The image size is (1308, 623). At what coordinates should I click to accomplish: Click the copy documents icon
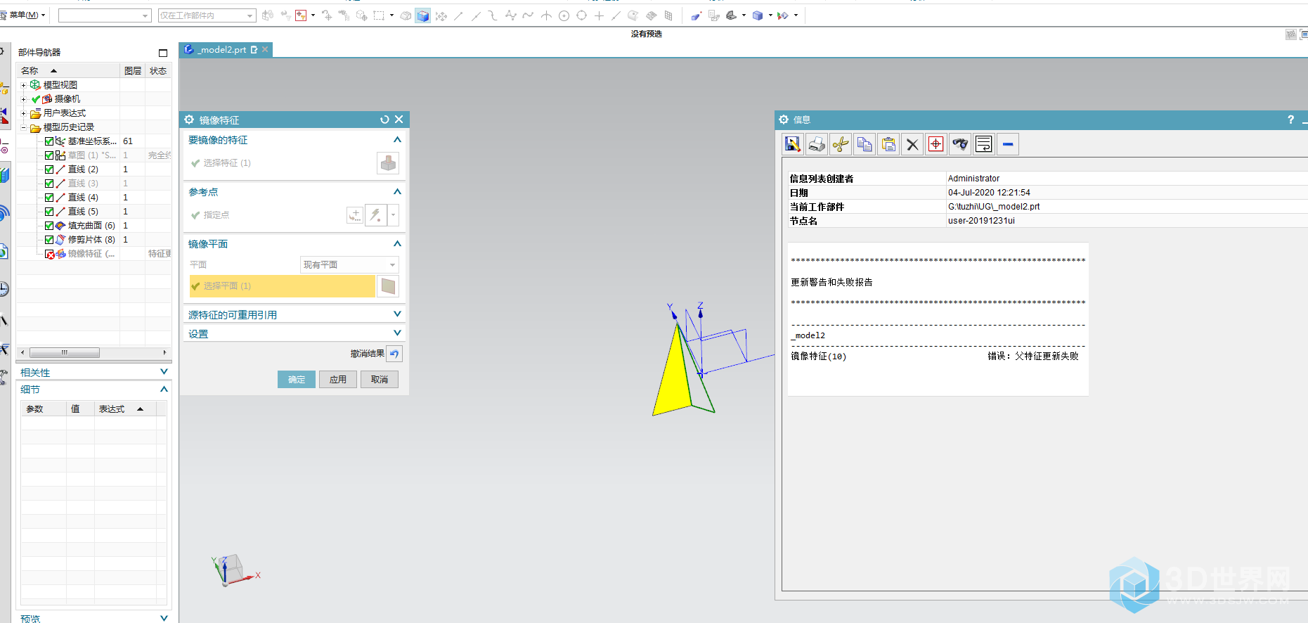pyautogui.click(x=865, y=144)
